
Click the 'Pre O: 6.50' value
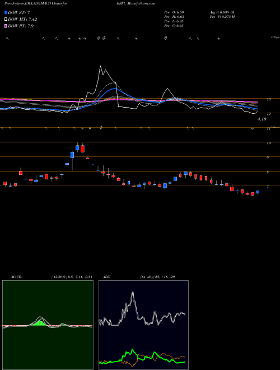(174, 12)
